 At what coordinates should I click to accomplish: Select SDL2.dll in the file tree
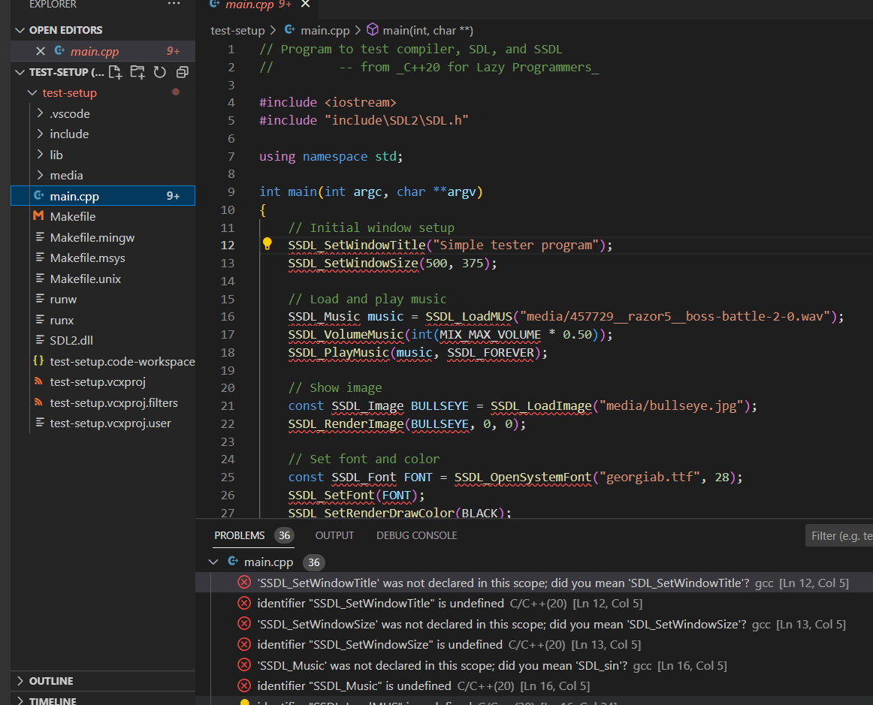(x=71, y=340)
